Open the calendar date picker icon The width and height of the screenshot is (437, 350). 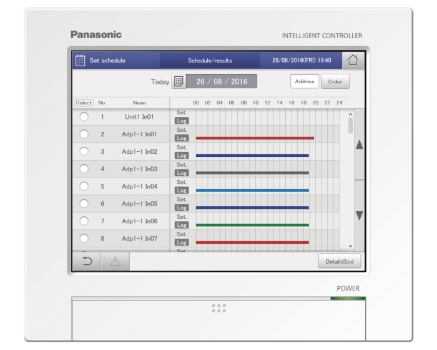tap(179, 81)
